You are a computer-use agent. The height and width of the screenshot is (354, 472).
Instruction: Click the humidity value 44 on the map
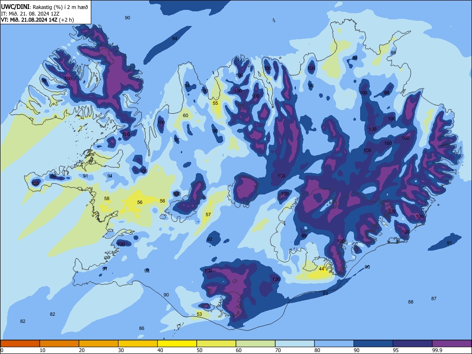point(321,269)
